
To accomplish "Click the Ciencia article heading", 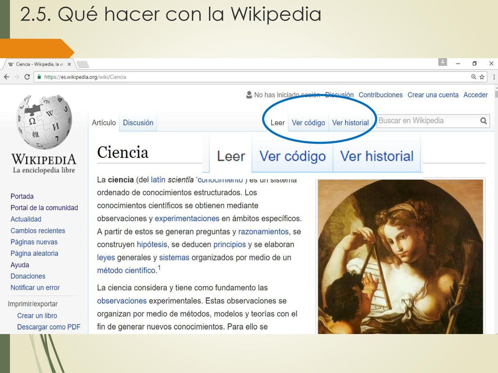I will 123,152.
